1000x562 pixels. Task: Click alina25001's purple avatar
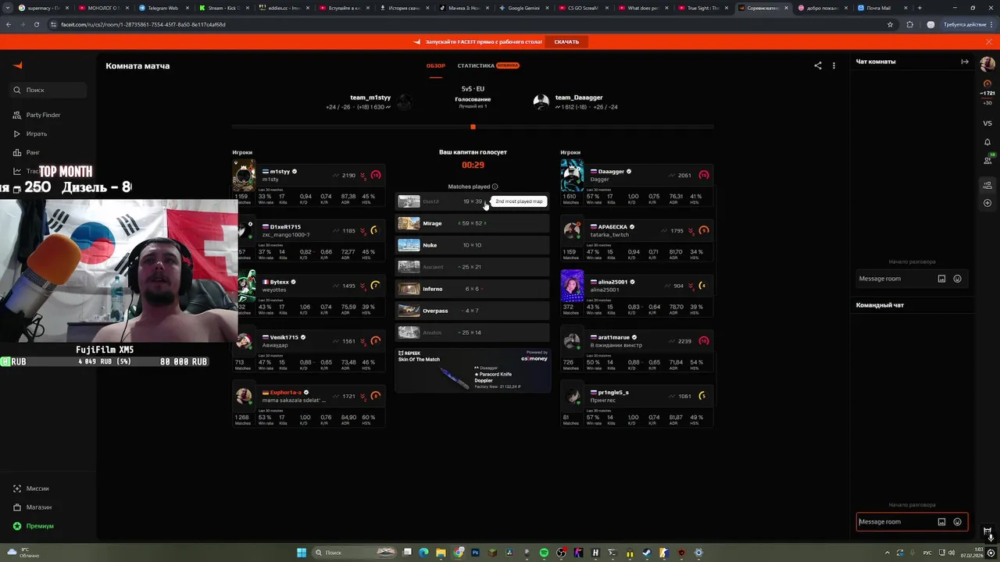(x=572, y=286)
